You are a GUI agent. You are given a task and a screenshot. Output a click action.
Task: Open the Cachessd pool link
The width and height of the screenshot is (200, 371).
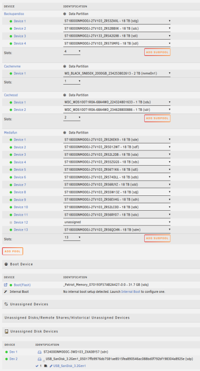point(11,95)
